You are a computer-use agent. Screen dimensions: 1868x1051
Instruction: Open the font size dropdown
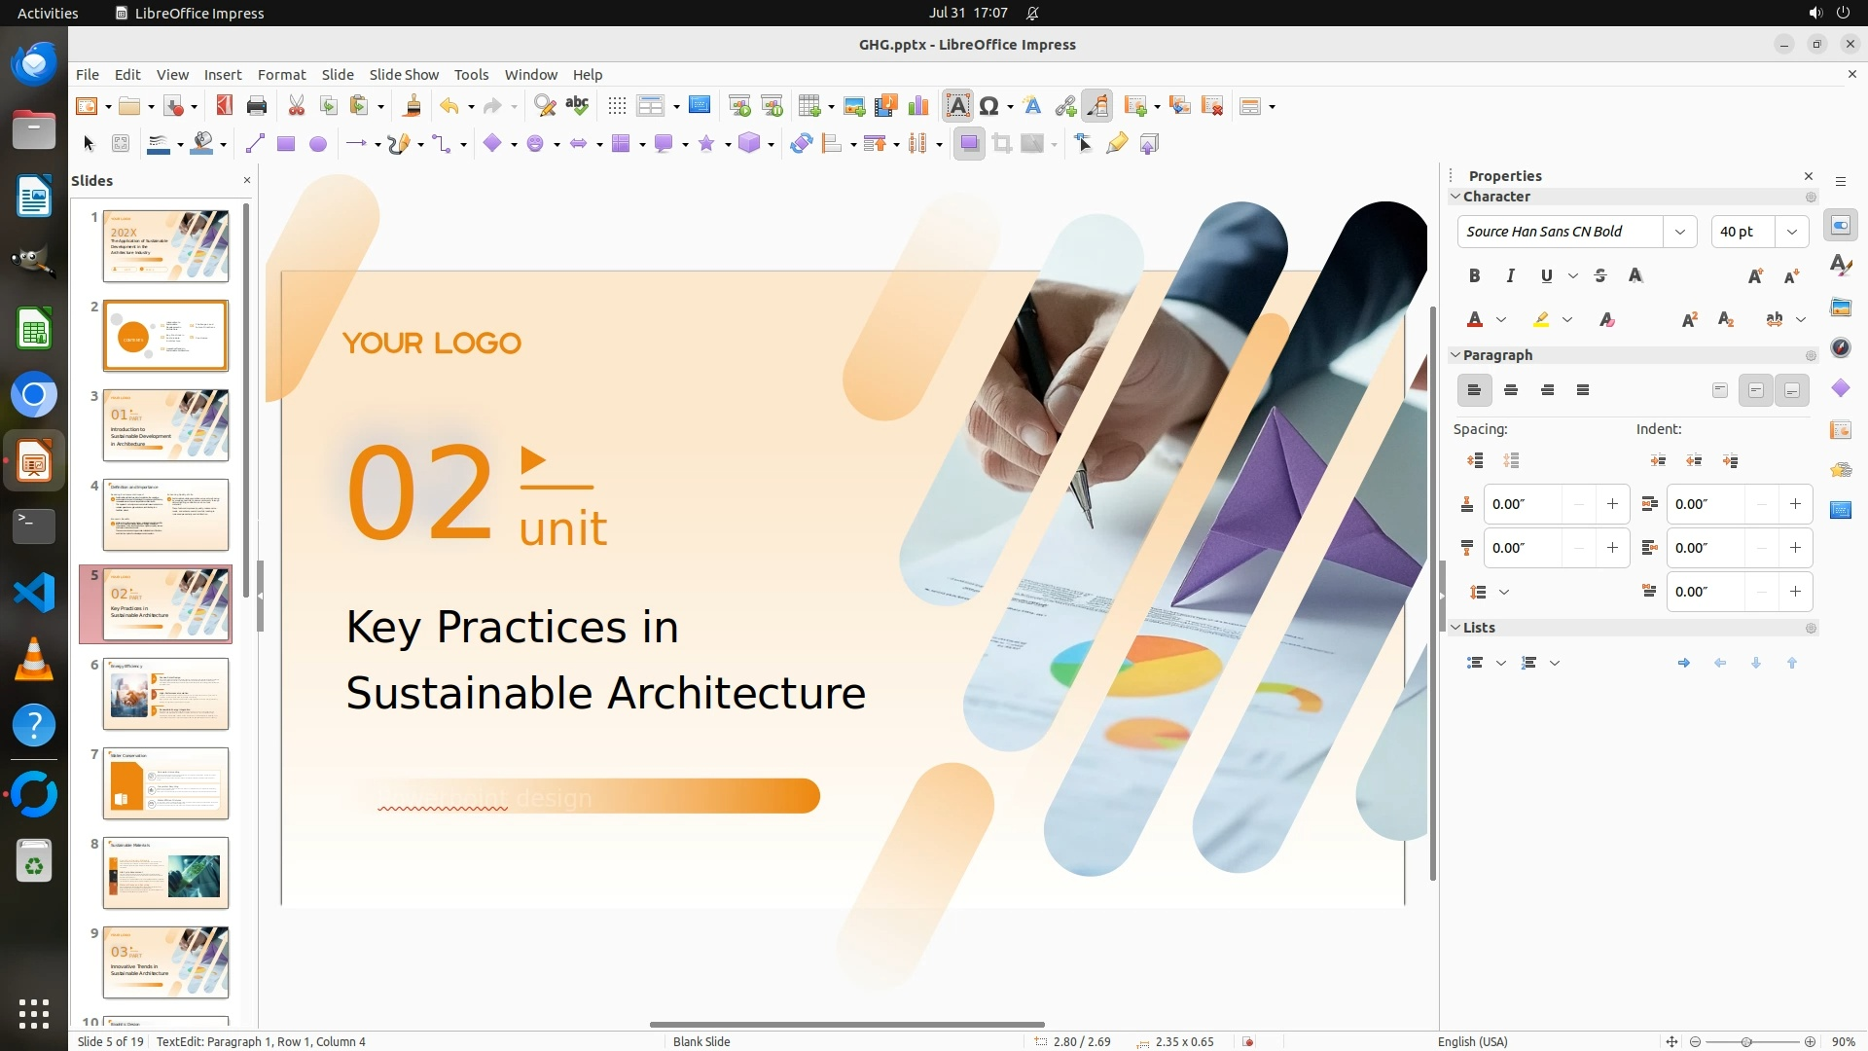1791,232
